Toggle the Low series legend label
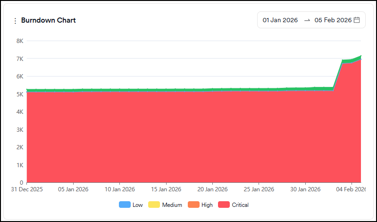The image size is (377, 222). 138,205
